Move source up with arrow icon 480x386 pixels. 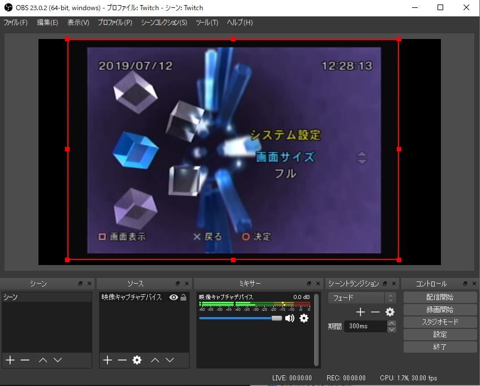tap(155, 360)
